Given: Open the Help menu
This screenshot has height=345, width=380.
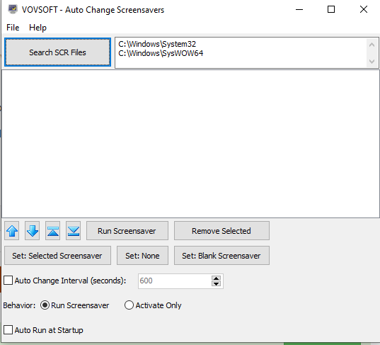Looking at the screenshot, I should [x=38, y=28].
